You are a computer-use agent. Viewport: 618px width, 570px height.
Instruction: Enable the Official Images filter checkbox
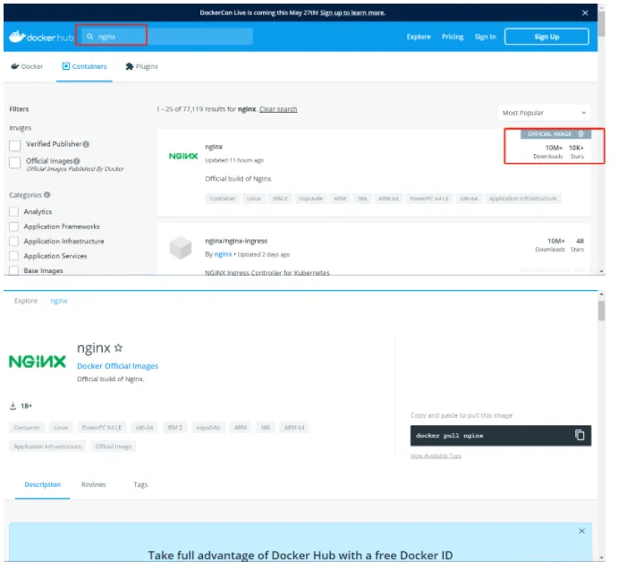(15, 162)
